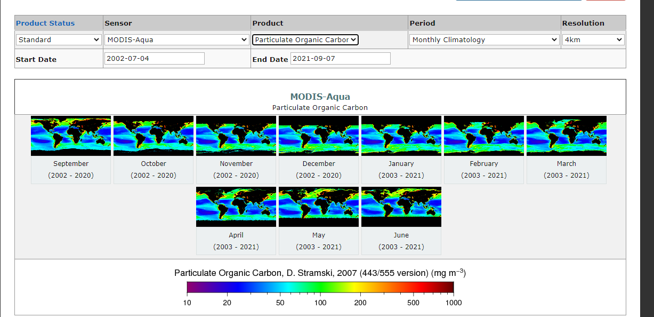Select the December climatology map thumbnail
The image size is (654, 317).
pyautogui.click(x=319, y=136)
